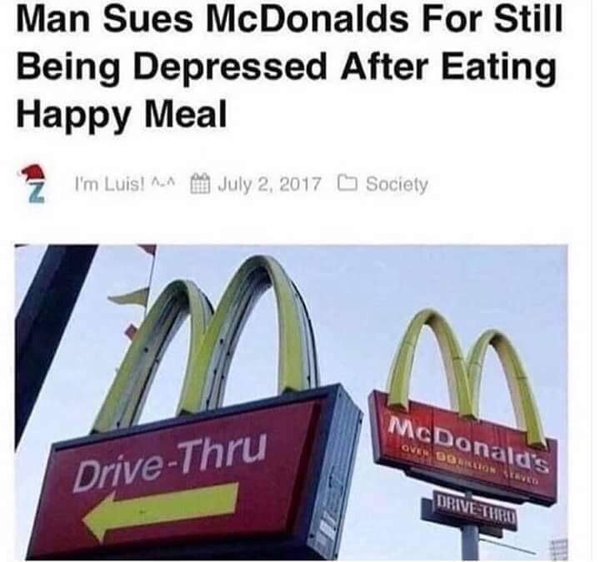Click the yellow arrow on Drive-Thru sign
This screenshot has width=600, height=562.
point(160,510)
